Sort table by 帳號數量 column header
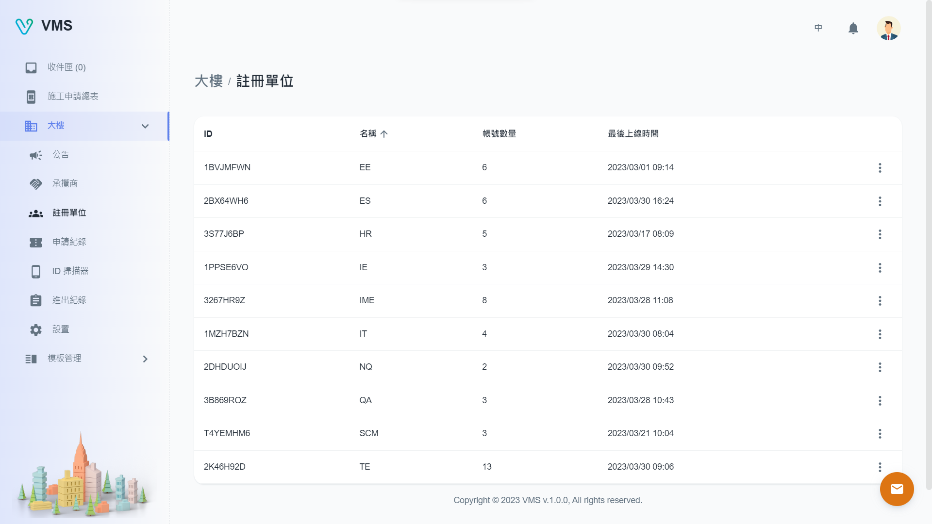Viewport: 932px width, 524px height. (x=499, y=134)
